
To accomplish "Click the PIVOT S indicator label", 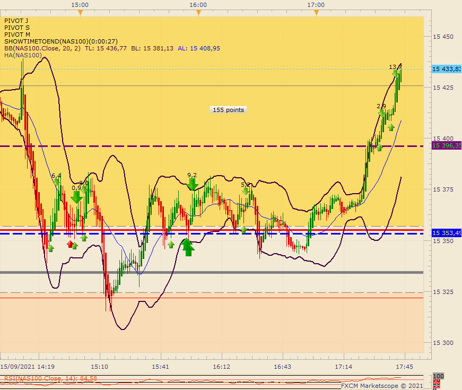I will coord(17,28).
